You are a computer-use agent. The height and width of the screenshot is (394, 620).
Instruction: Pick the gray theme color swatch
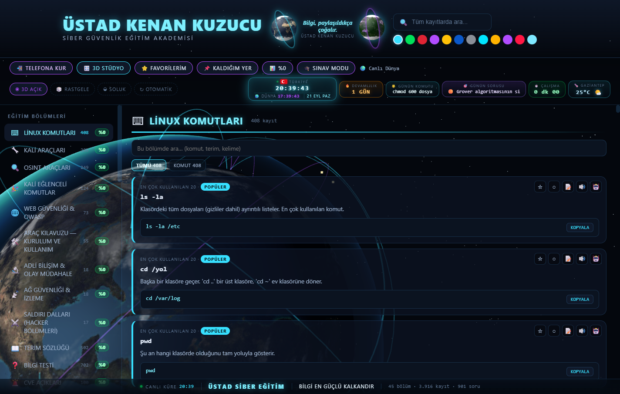[471, 40]
